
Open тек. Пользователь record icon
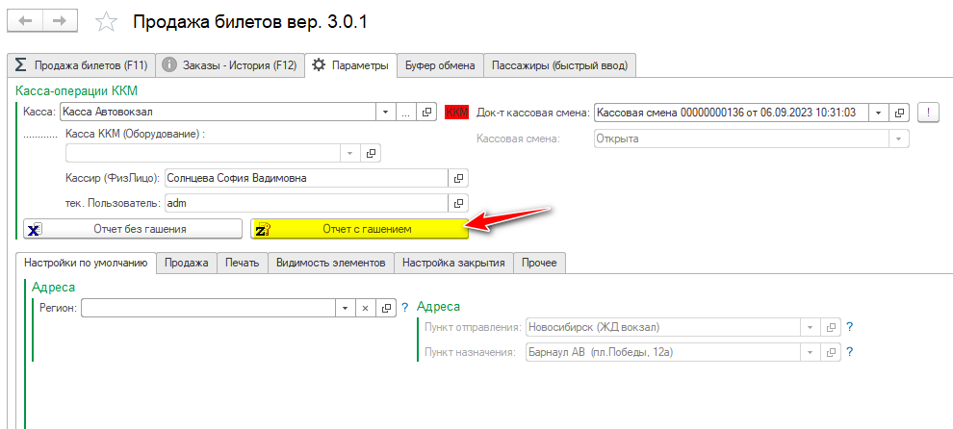click(458, 203)
